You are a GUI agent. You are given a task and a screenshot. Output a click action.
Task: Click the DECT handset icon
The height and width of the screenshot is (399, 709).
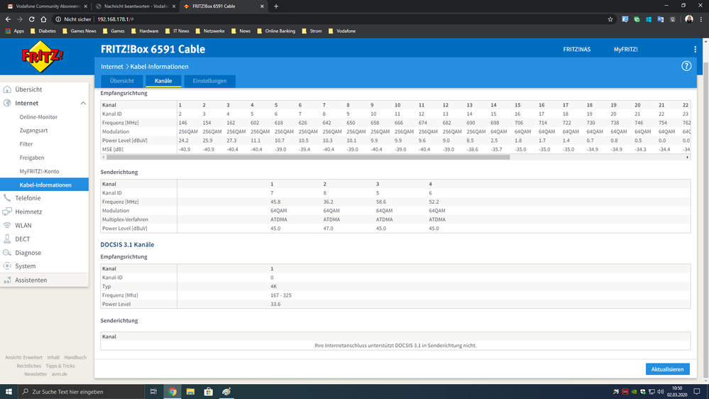click(x=7, y=239)
